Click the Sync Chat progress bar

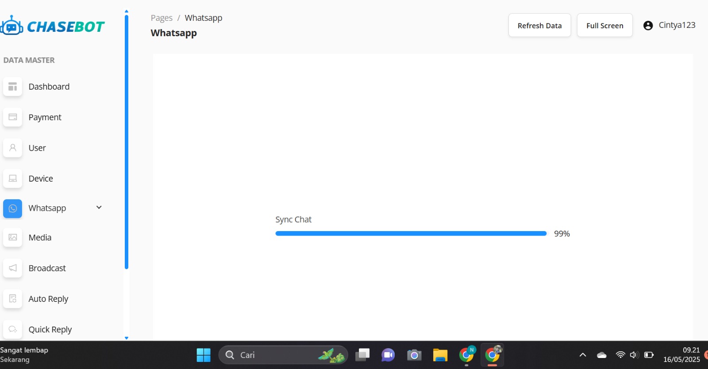pyautogui.click(x=411, y=233)
